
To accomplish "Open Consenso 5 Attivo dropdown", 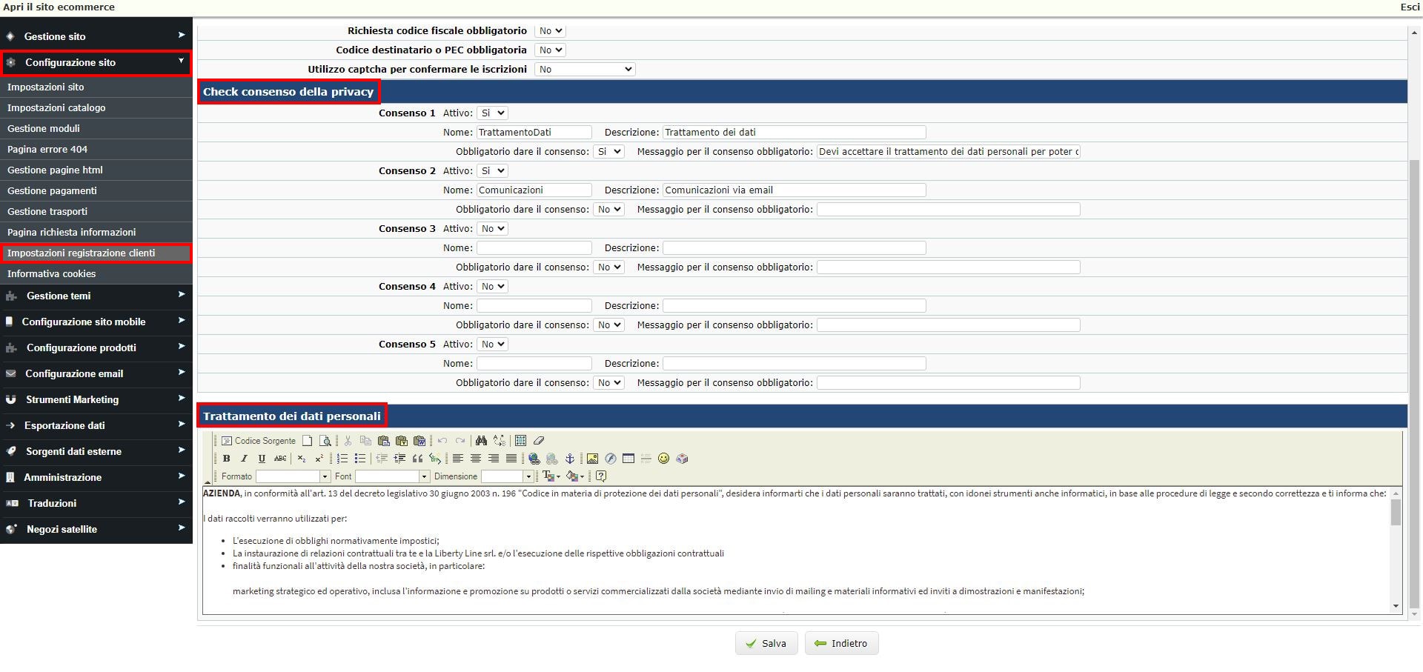I will point(492,344).
